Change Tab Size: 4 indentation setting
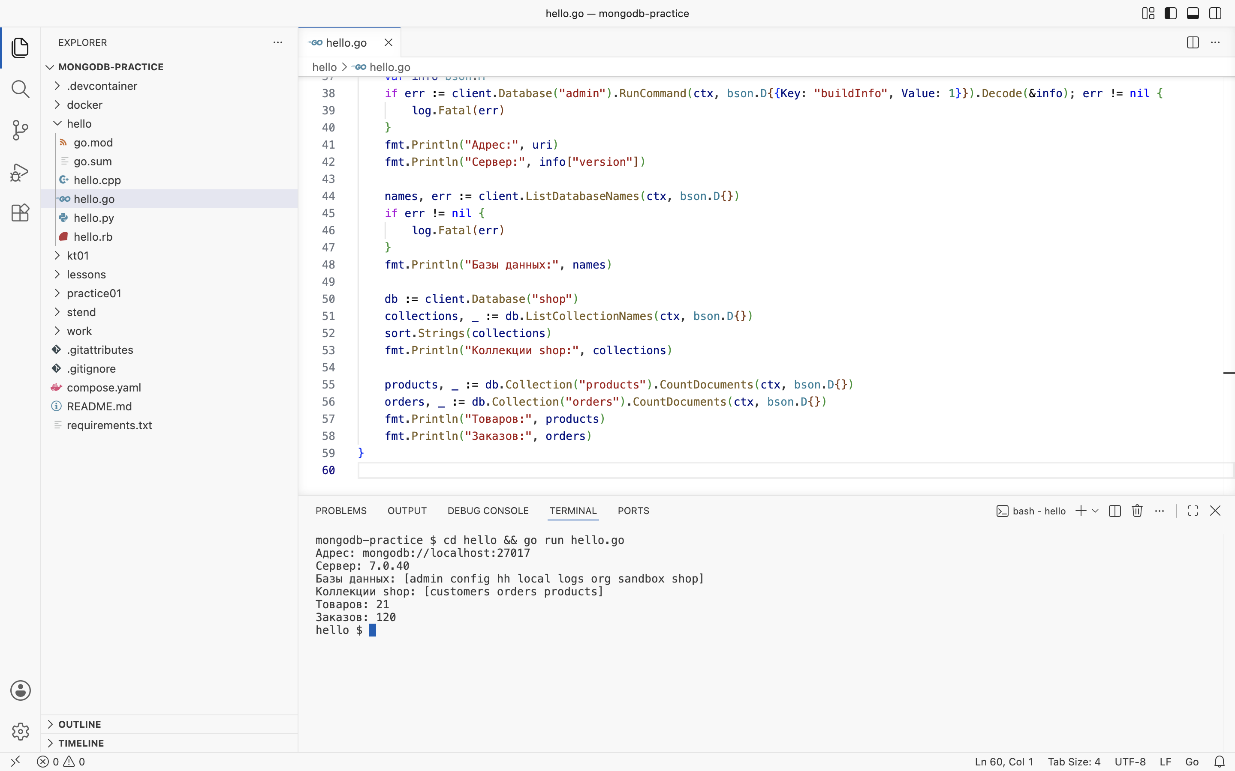Viewport: 1235px width, 771px height. [1074, 762]
